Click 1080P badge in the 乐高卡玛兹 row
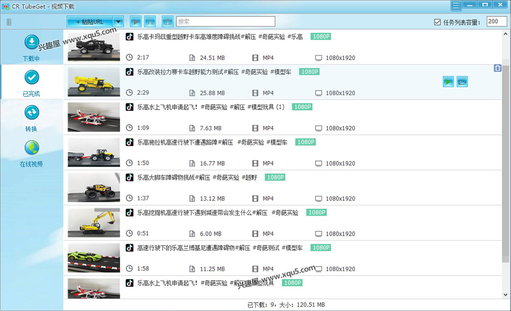Image resolution: width=511 pixels, height=311 pixels. coord(321,37)
